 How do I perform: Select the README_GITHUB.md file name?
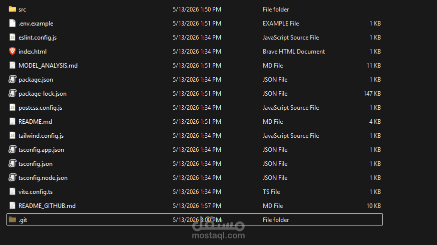tap(47, 205)
